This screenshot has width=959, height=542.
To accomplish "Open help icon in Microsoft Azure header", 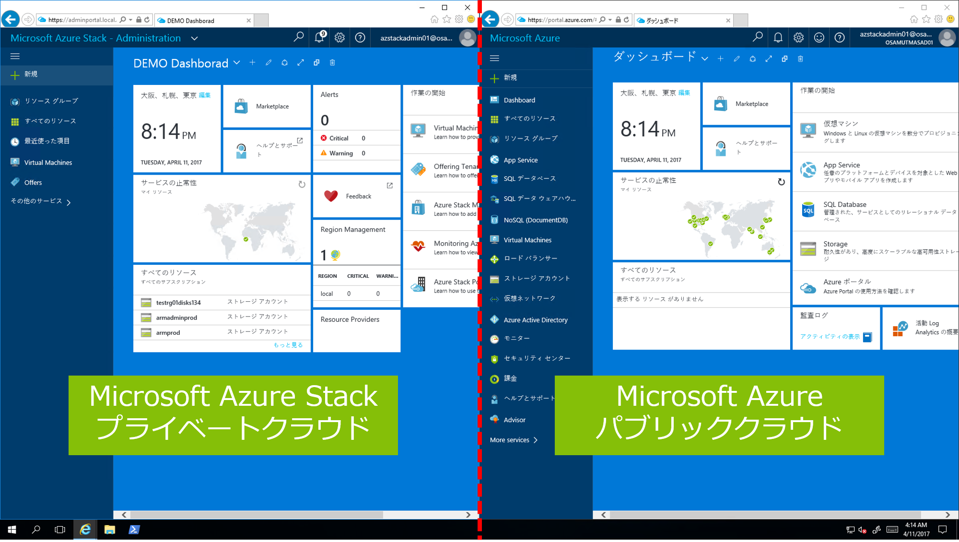I will [840, 37].
